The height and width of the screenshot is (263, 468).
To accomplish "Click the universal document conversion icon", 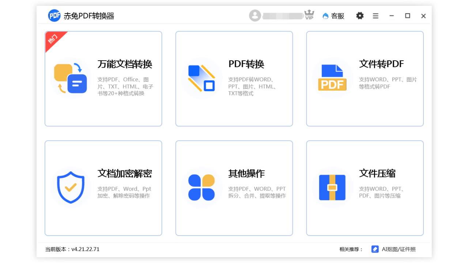I will click(71, 78).
